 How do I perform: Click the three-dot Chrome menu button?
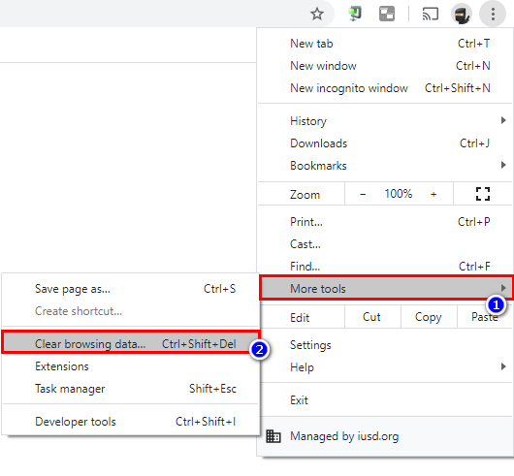493,15
